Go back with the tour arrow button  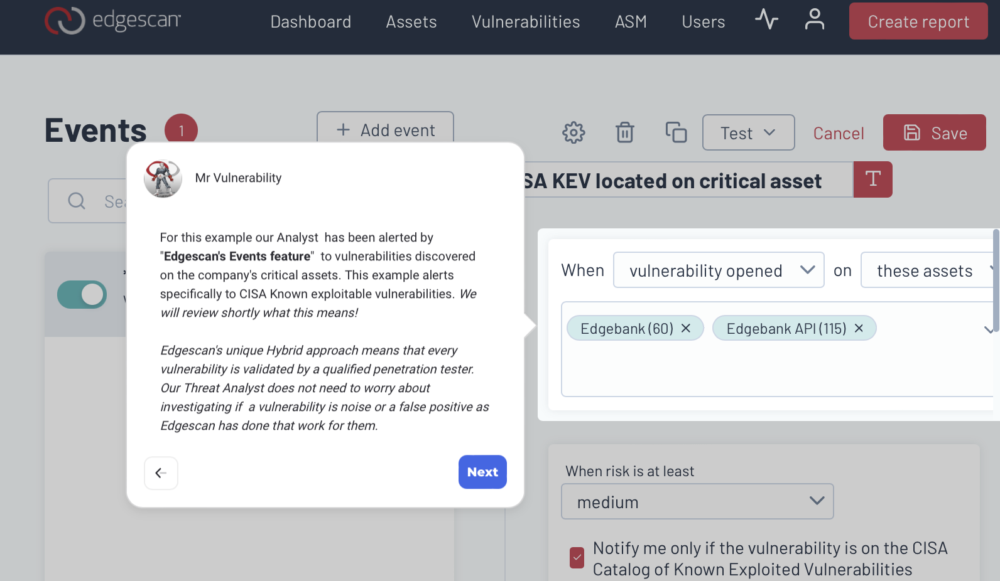[x=161, y=473]
